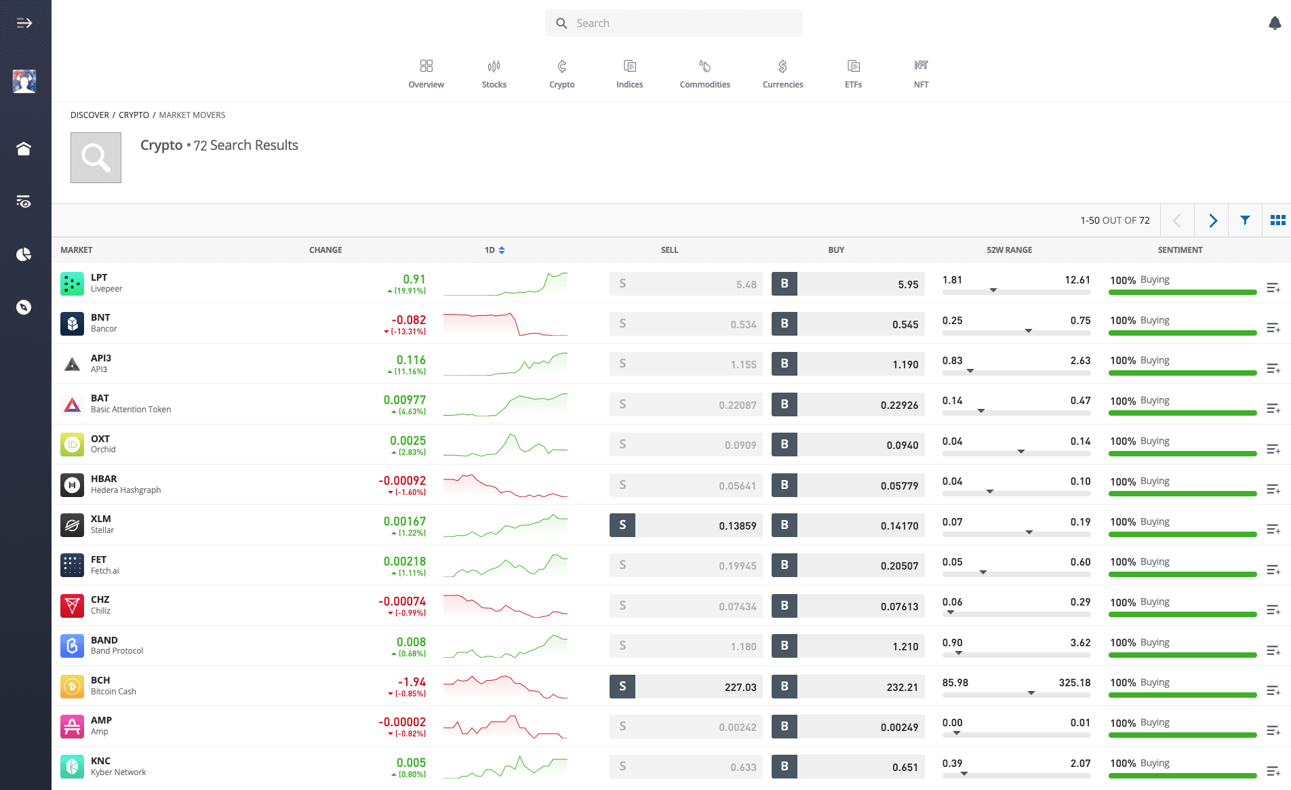Click BCH 52-week range slider bar
This screenshot has width=1291, height=790.
tap(1016, 695)
